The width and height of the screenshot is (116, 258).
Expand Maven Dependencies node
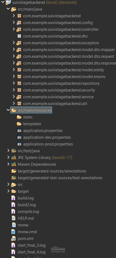(x=8, y=164)
